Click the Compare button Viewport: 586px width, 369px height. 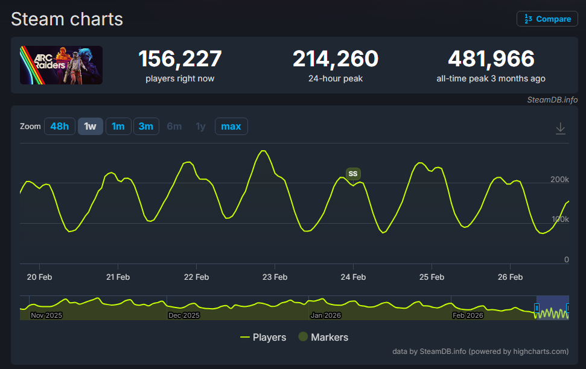[547, 19]
